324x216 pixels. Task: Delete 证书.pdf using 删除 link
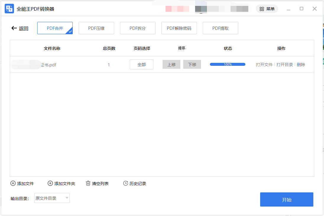301,64
